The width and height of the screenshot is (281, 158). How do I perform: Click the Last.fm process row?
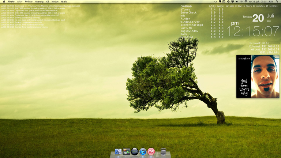pos(202,28)
